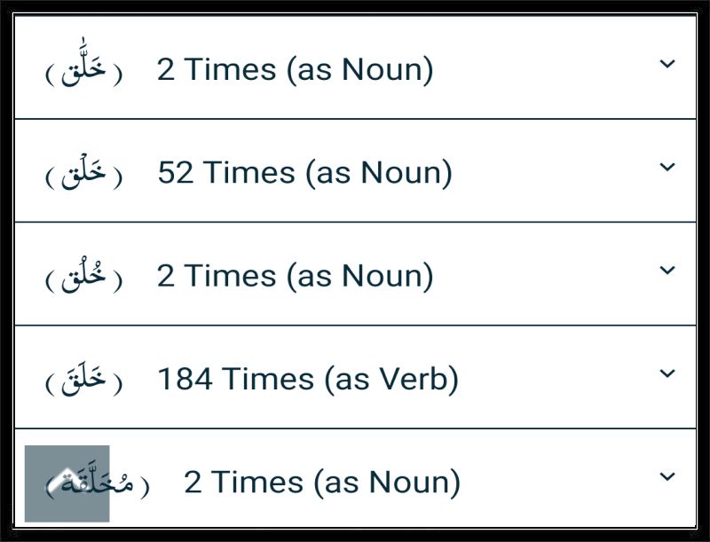Viewport: 710px width, 542px height.
Task: Open the خُلُق 2 Times (as Noun) label
Action: [296, 276]
